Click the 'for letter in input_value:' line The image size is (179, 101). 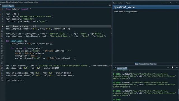point(26,48)
